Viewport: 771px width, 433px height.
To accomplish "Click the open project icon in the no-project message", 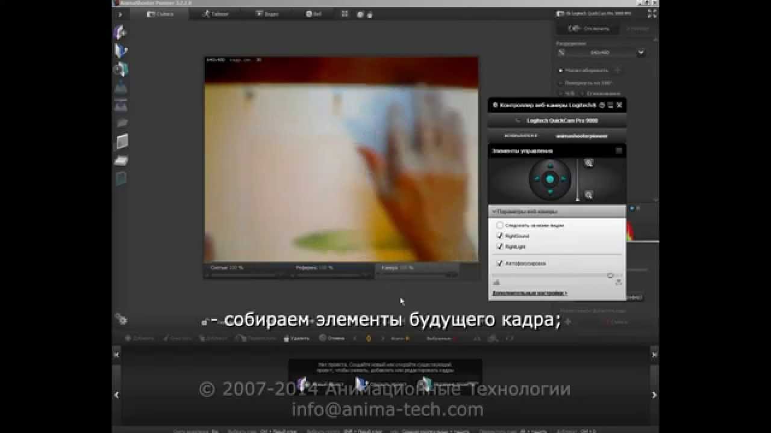I will click(x=361, y=384).
